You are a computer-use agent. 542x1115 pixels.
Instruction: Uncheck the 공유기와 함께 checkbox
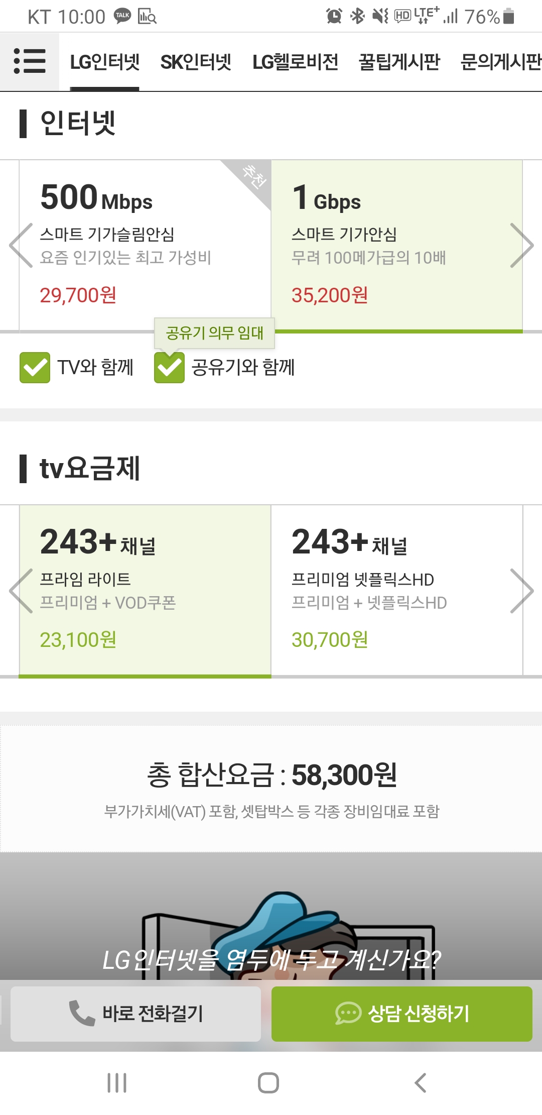click(169, 368)
